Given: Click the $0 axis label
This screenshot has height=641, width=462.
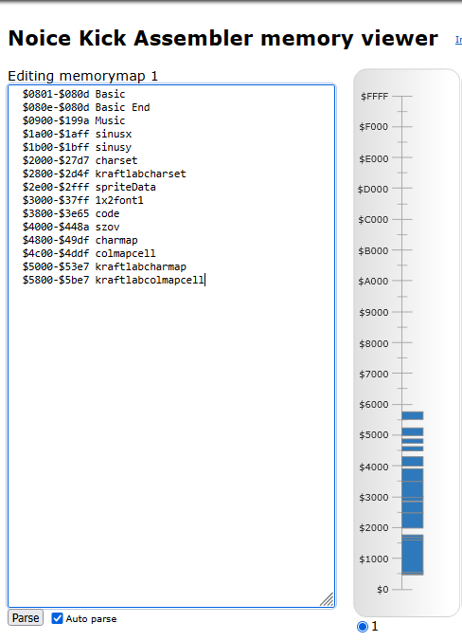Looking at the screenshot, I should click(382, 590).
